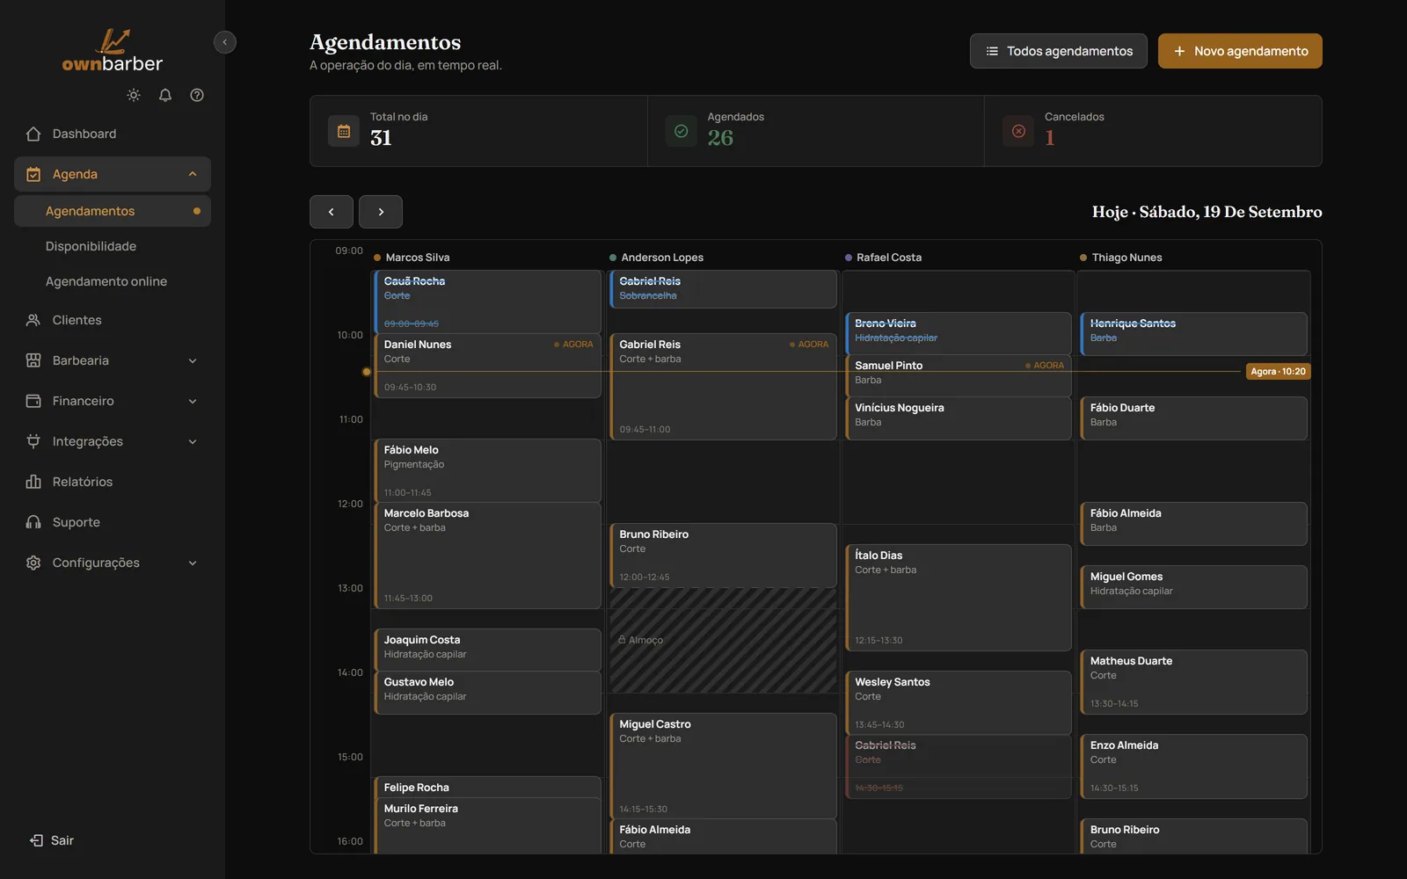This screenshot has width=1407, height=879.
Task: Open Marcelo Barbosa Corte + barba appointment
Action: click(488, 556)
